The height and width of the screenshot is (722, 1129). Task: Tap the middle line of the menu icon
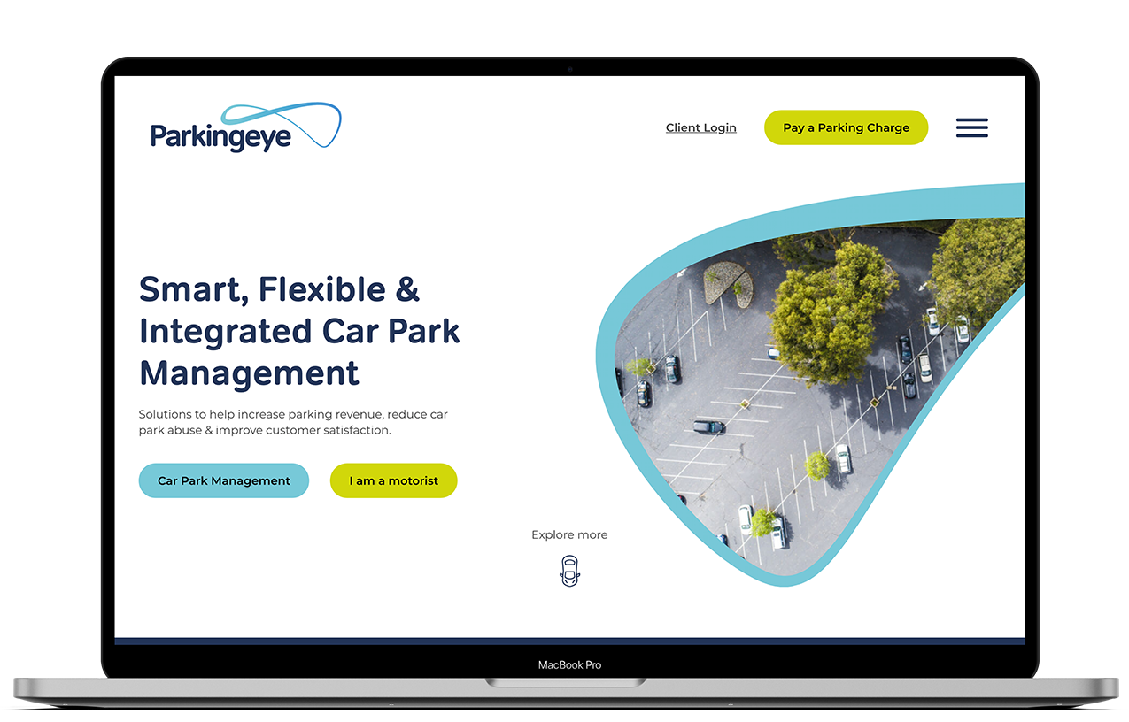pos(971,127)
